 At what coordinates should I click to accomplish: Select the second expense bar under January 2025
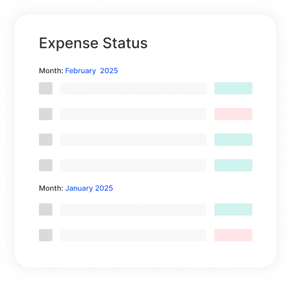[x=134, y=235]
